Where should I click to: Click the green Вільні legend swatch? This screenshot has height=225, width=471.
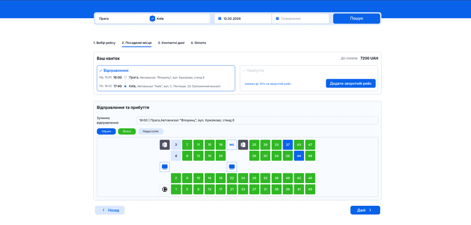tap(127, 131)
